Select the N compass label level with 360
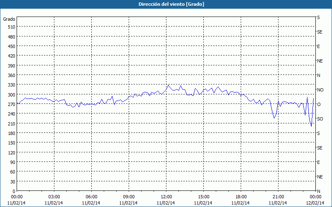332x207 pixels. [318, 75]
